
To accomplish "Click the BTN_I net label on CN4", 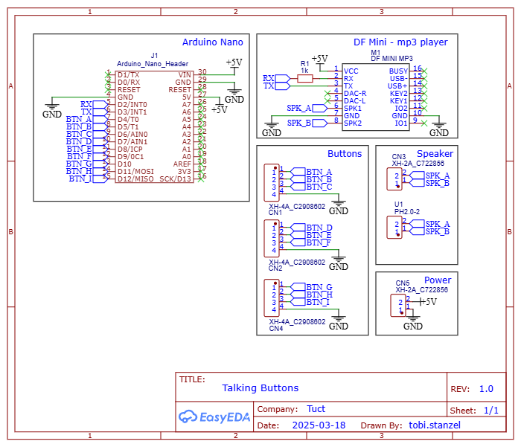I will [x=319, y=303].
